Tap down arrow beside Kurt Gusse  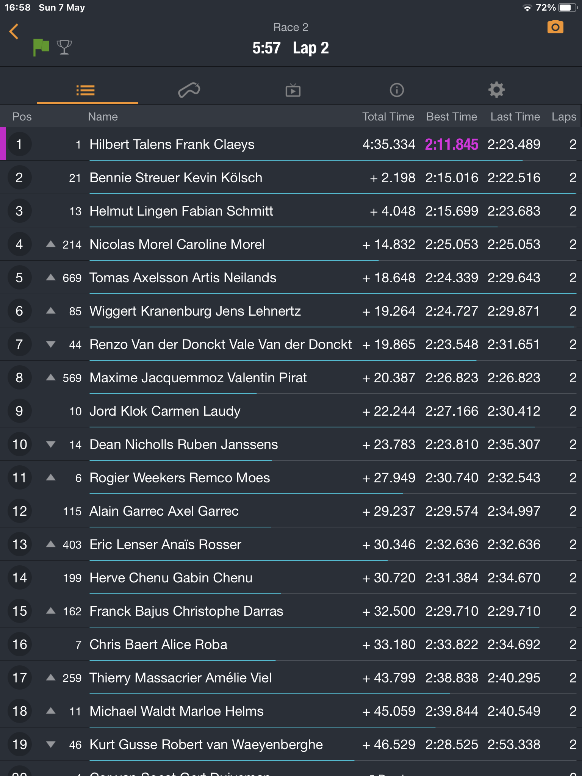[51, 745]
